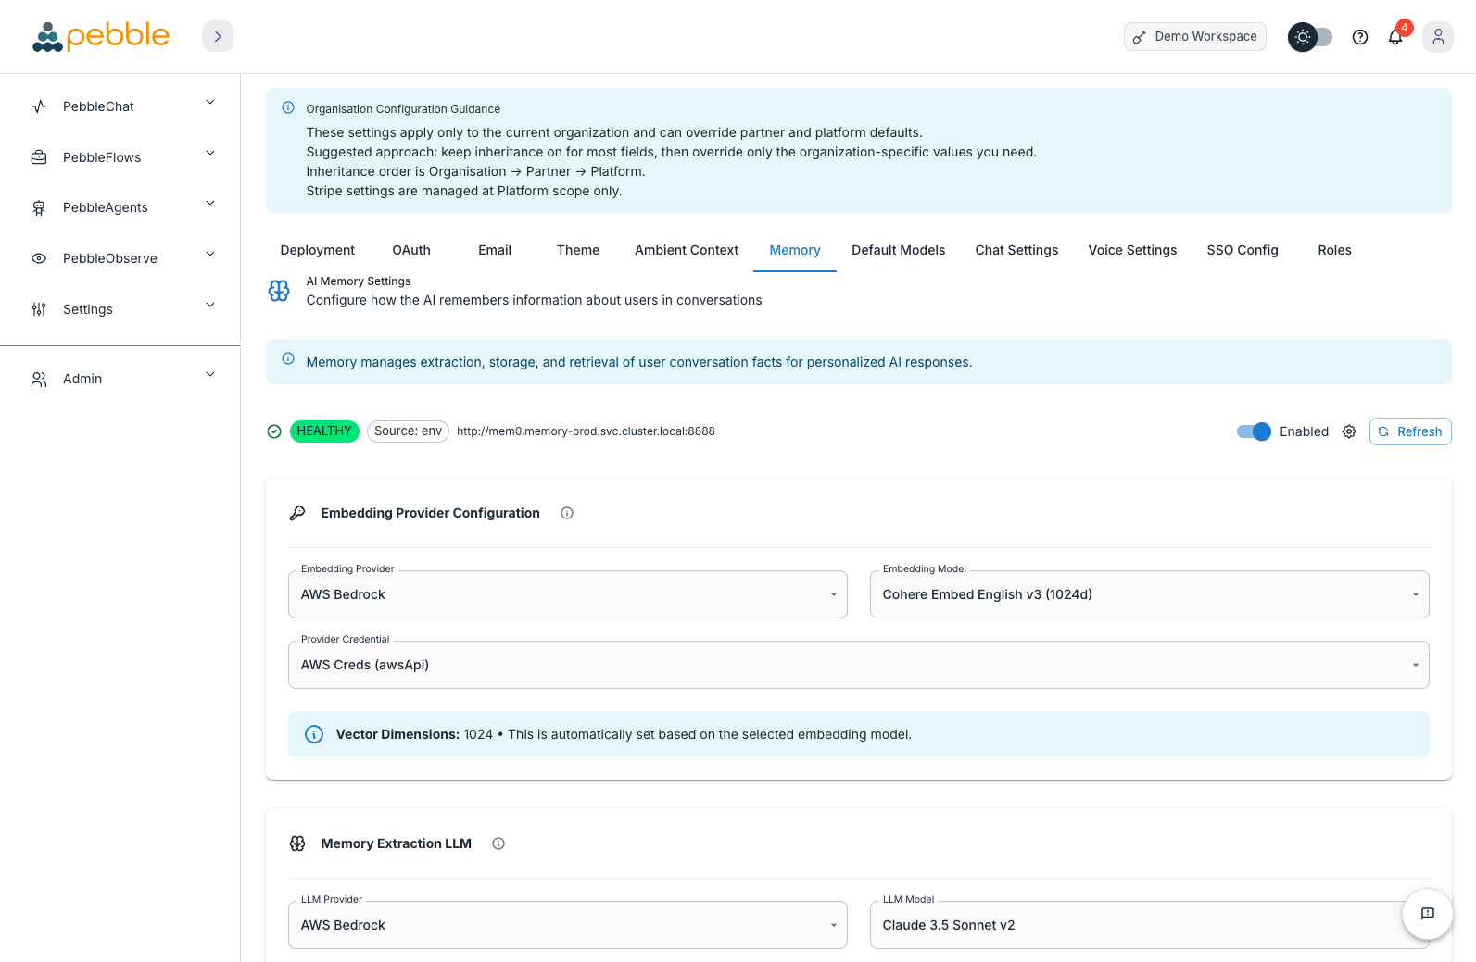Image resolution: width=1476 pixels, height=962 pixels.
Task: Click info icon beside Memory Extraction LLM
Action: pos(498,843)
